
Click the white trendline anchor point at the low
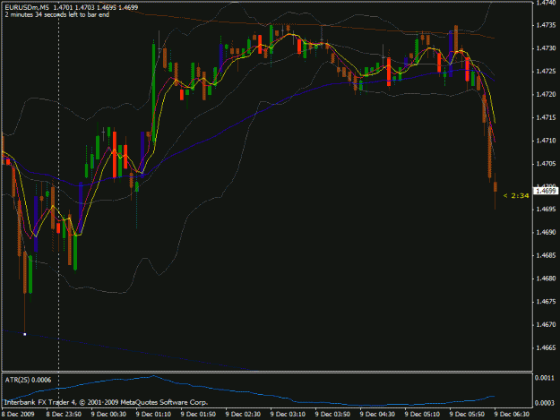(x=25, y=334)
